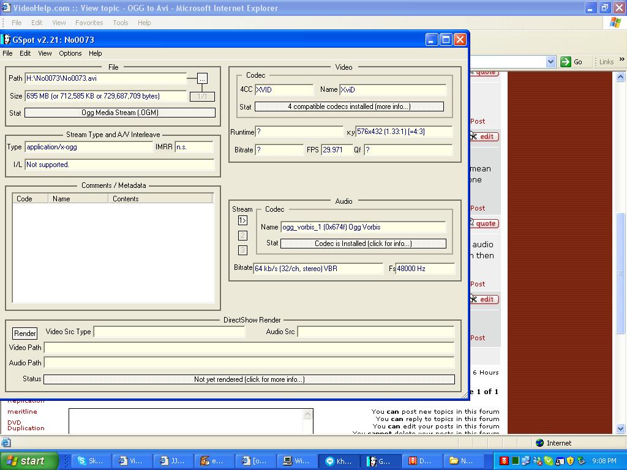Viewport: 627px width, 470px height.
Task: Click the GSpot title bar app icon
Action: point(7,40)
